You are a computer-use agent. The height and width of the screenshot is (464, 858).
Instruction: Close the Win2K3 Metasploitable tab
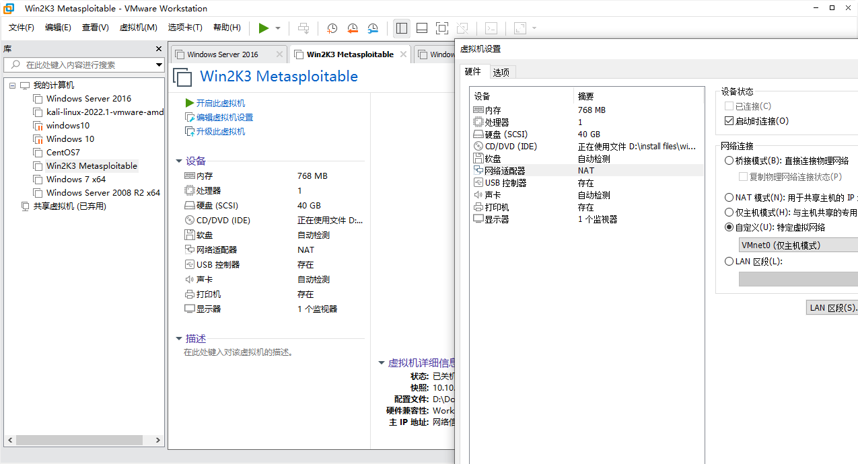[x=403, y=54]
